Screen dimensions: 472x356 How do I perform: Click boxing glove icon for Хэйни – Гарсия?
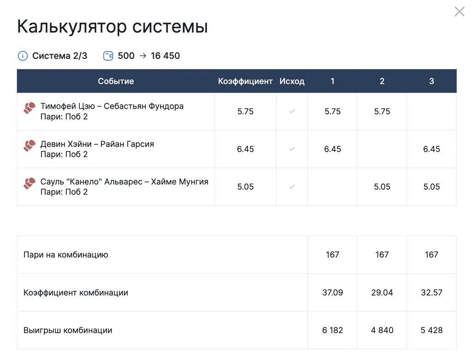click(x=29, y=146)
